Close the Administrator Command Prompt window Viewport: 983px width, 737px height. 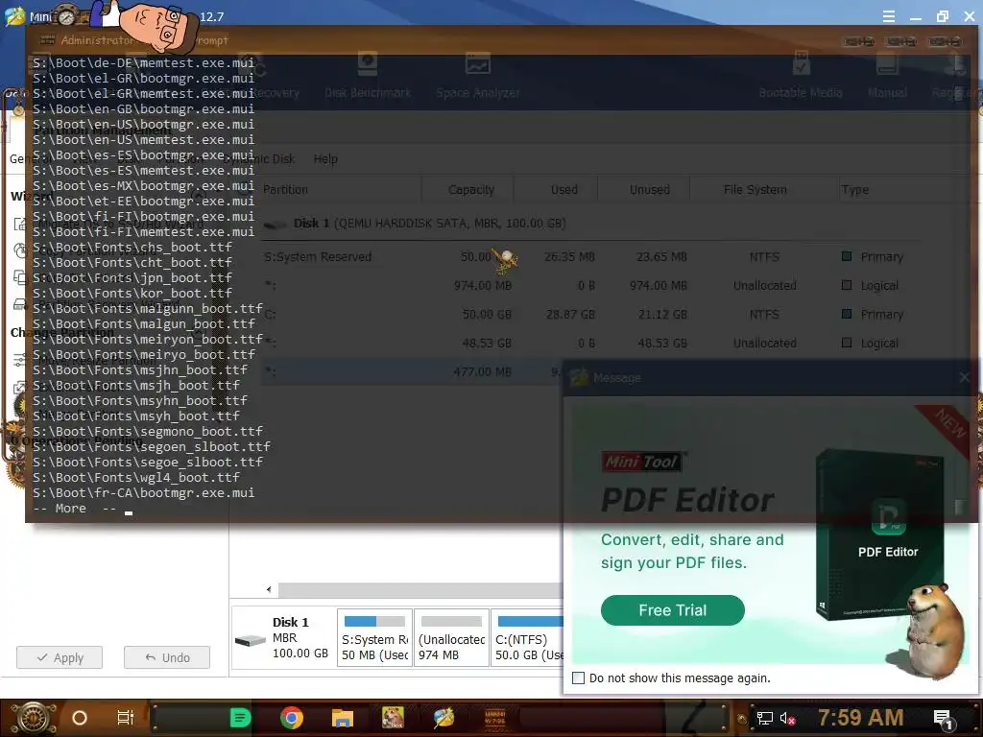(946, 41)
